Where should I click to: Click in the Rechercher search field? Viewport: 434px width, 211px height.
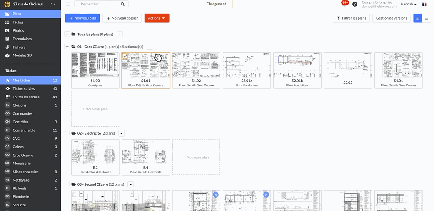coord(101,4)
